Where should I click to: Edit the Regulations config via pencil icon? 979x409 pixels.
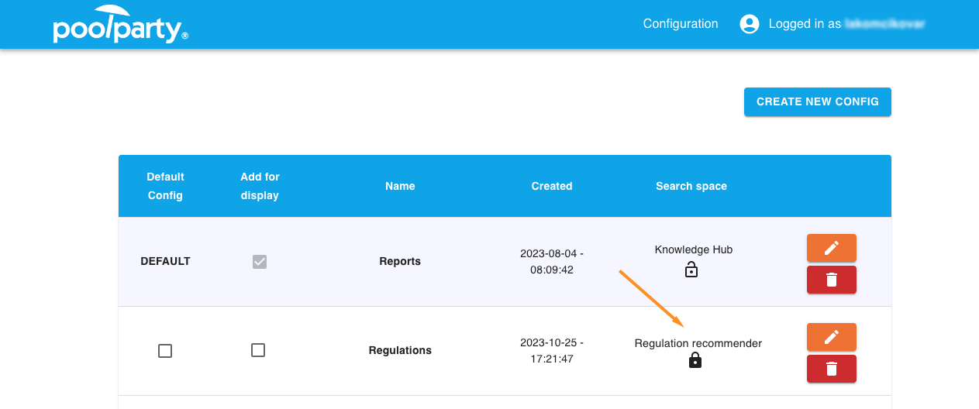click(x=831, y=337)
